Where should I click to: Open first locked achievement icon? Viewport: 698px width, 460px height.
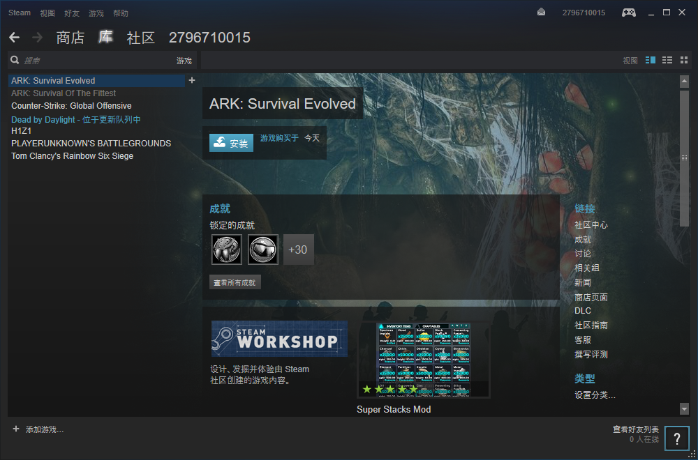coord(227,250)
